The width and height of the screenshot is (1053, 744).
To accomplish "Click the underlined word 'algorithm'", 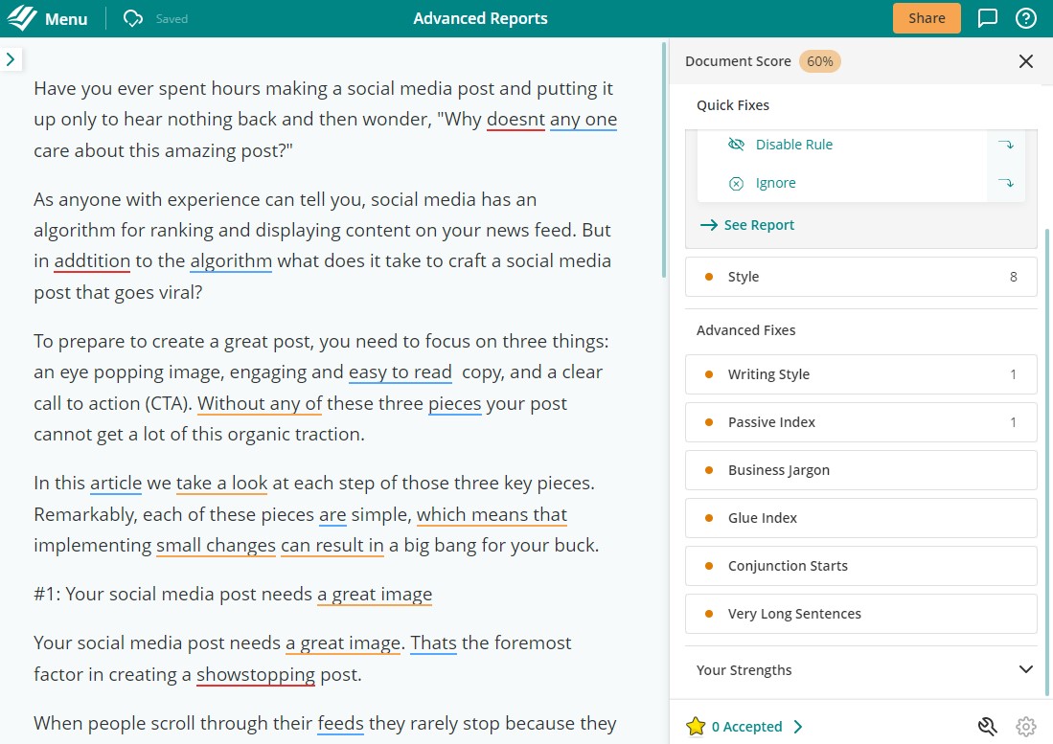I will 231,261.
